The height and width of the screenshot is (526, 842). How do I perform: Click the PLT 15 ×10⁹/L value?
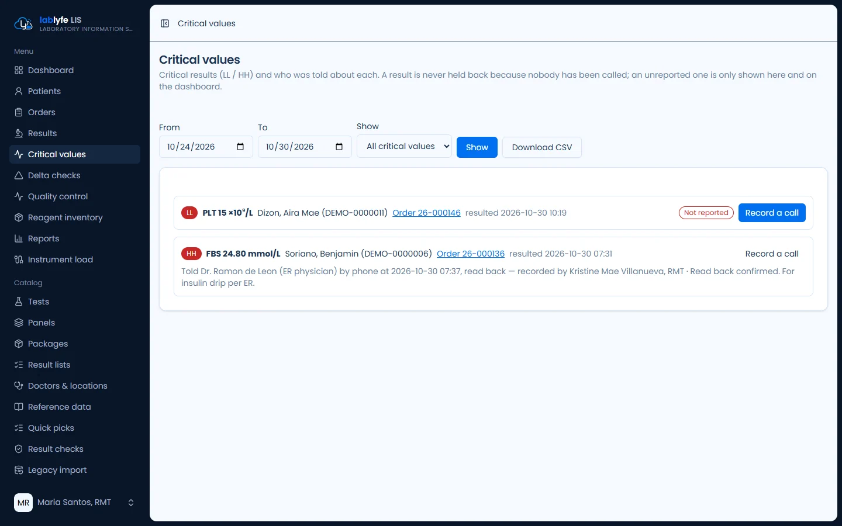227,213
